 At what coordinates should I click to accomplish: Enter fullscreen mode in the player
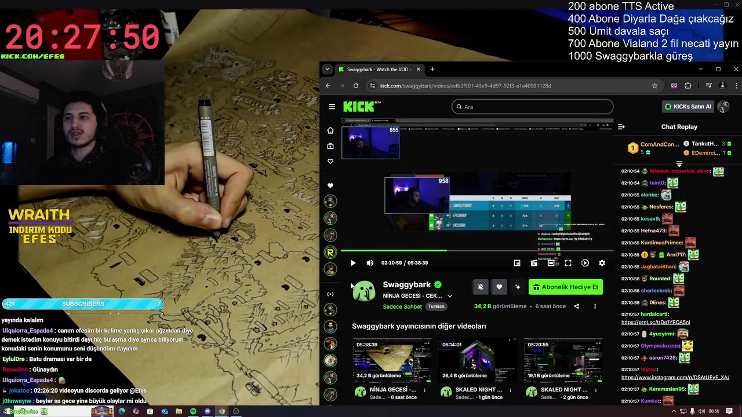[x=568, y=263]
